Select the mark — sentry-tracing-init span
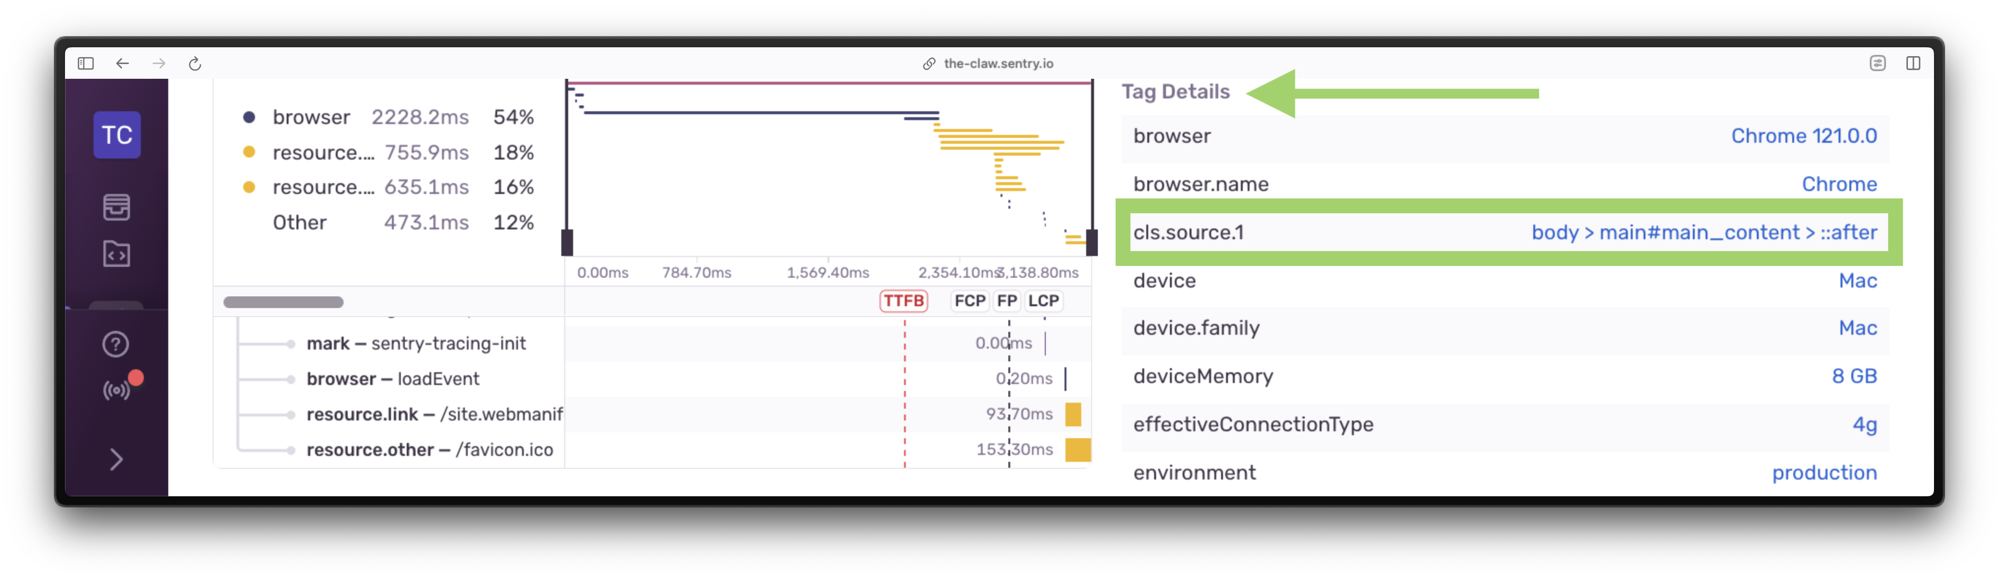1999x579 pixels. 416,344
